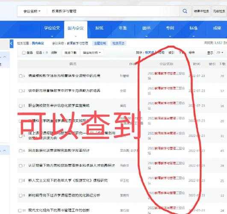Click the author name in result 8 row
Image resolution: width=227 pixels, height=214 pixels.
[x=124, y=181]
